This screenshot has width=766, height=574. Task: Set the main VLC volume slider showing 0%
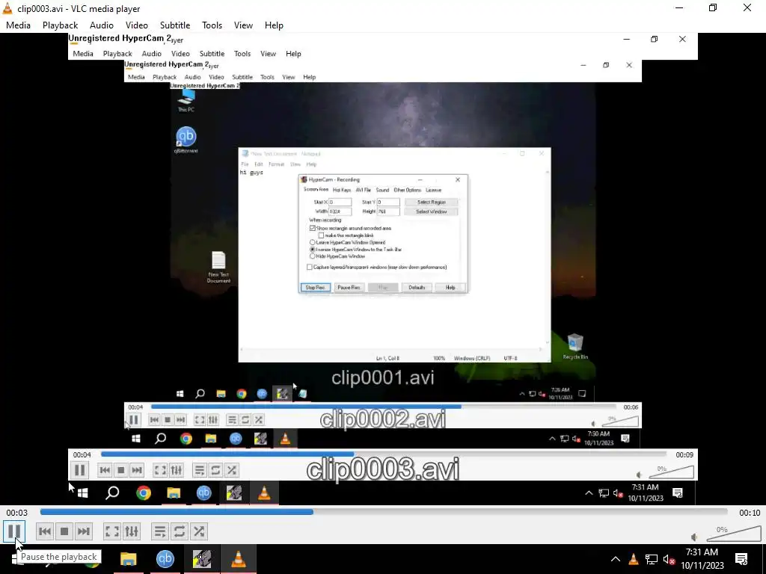734,534
